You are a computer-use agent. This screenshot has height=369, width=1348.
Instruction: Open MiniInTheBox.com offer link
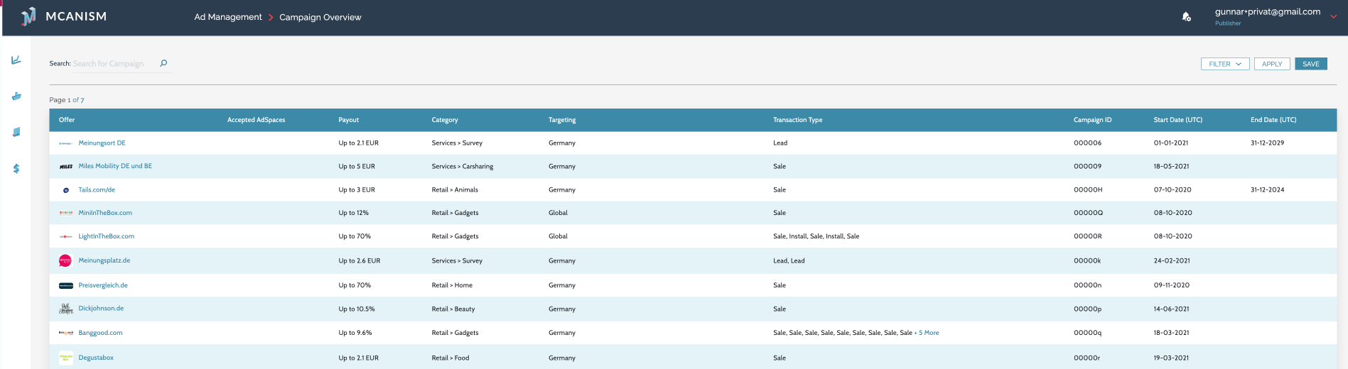105,213
